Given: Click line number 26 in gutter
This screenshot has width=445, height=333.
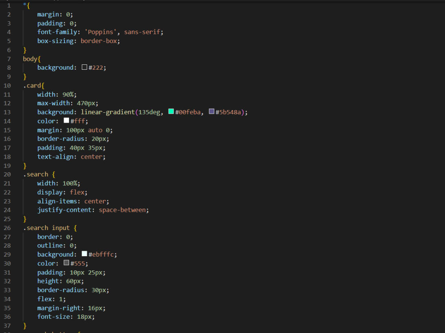Looking at the screenshot, I should (x=7, y=228).
